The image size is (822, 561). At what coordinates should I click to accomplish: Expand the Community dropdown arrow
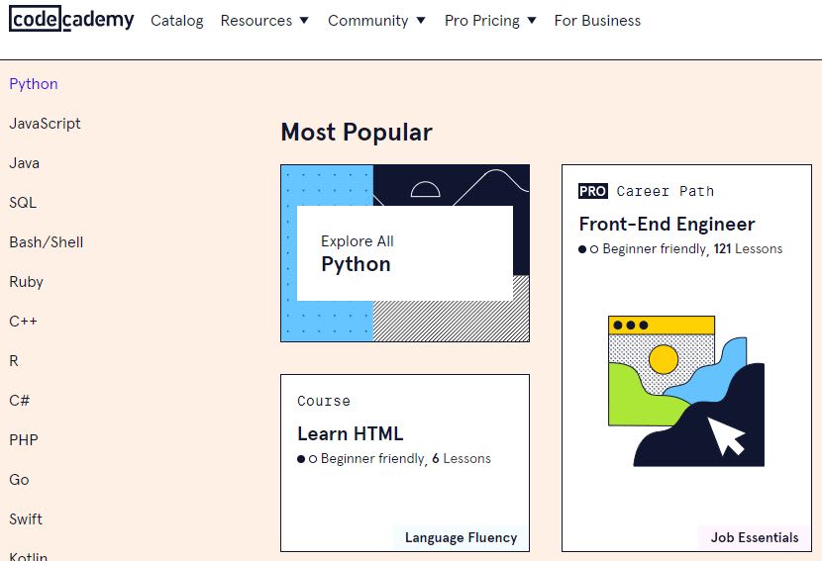point(421,21)
